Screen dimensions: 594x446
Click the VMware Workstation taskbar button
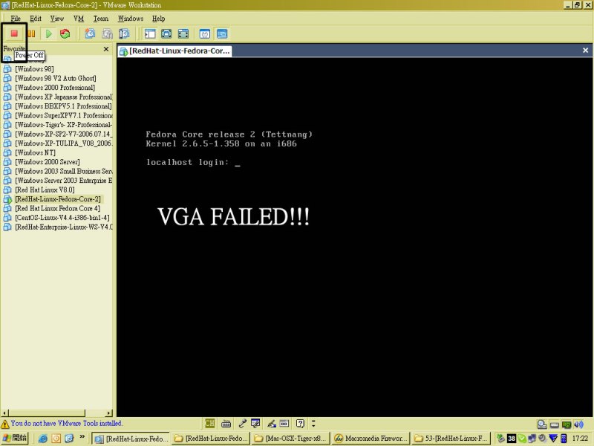(131, 439)
